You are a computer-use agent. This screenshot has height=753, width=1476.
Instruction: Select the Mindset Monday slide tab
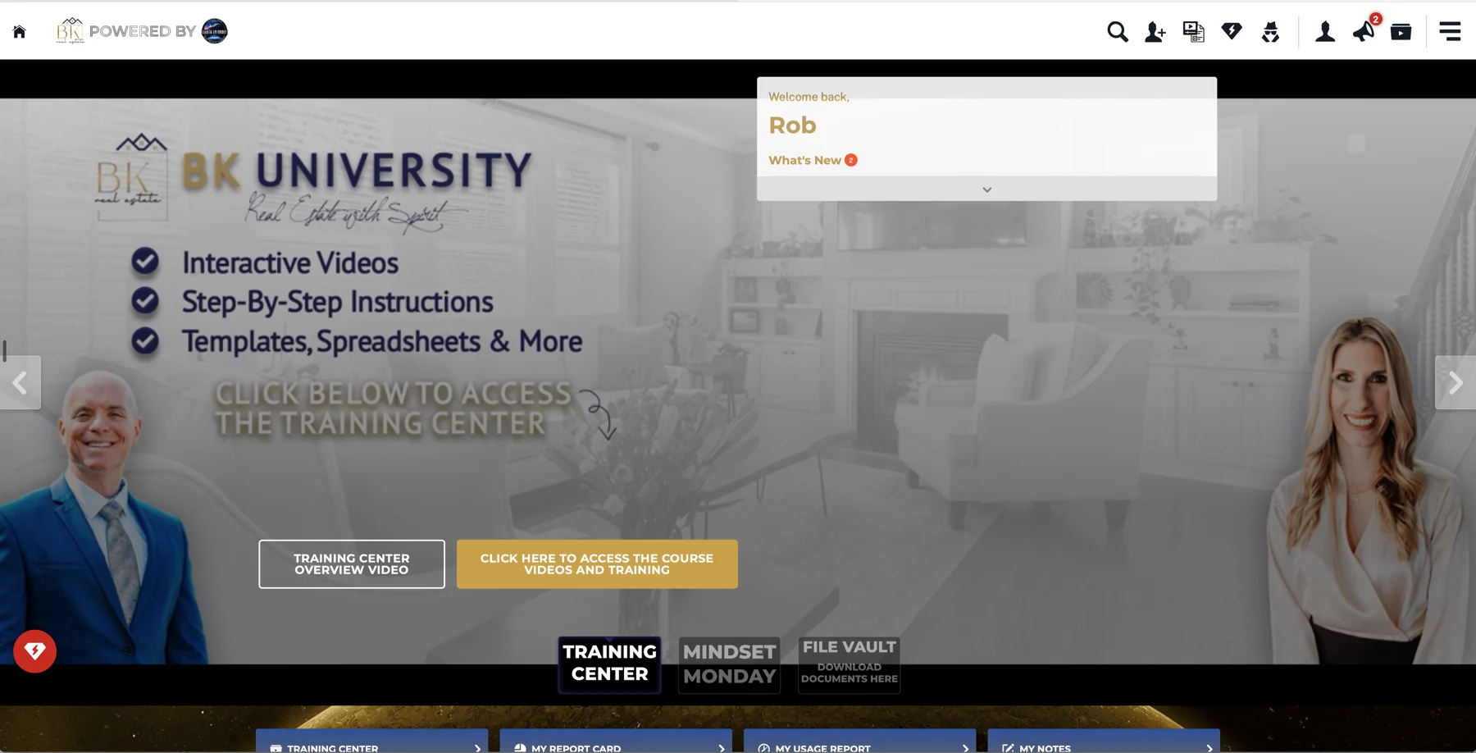tap(729, 664)
